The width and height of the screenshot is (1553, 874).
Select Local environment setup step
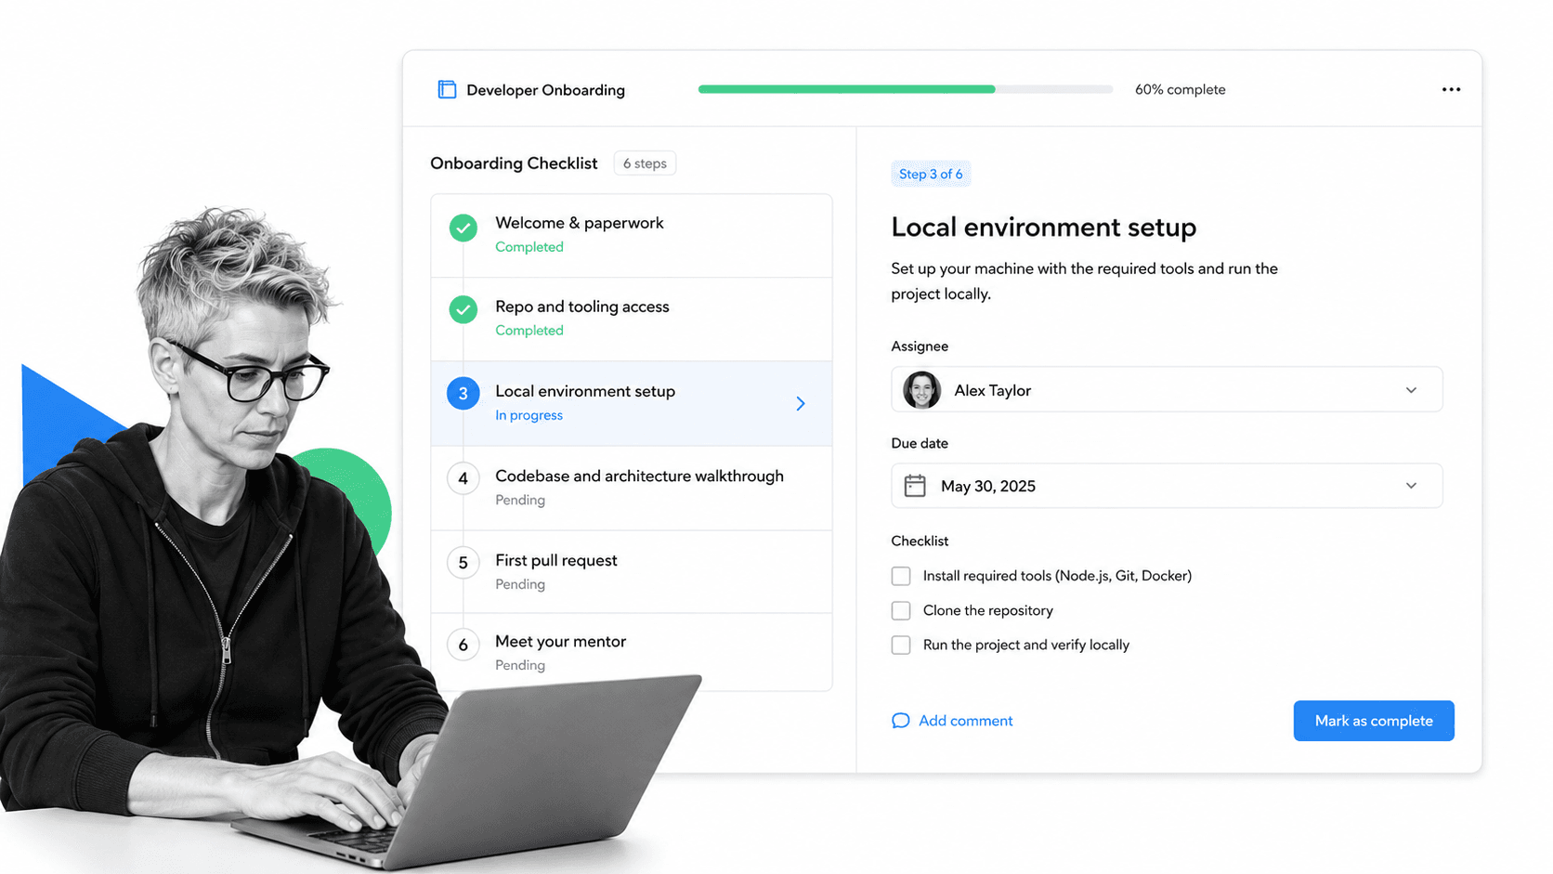632,403
